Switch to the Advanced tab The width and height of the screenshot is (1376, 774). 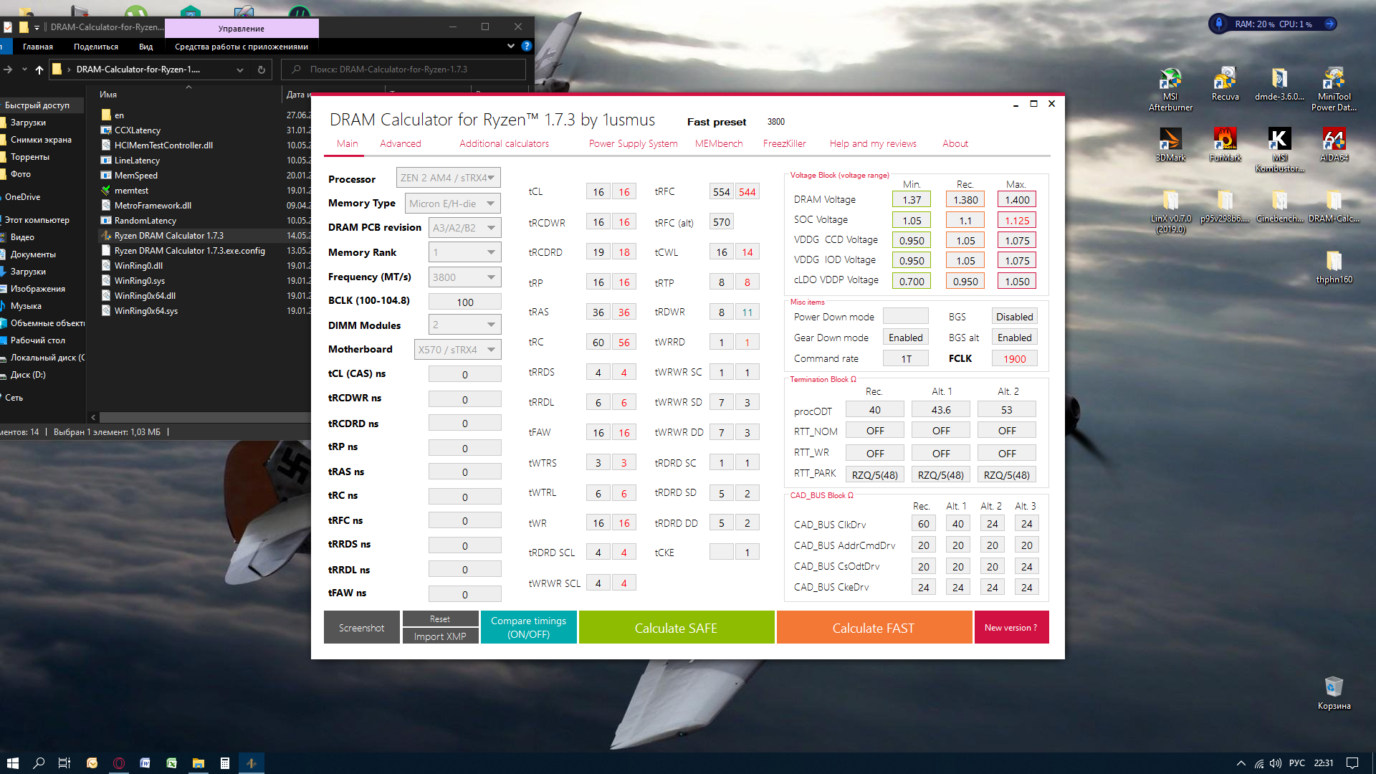pyautogui.click(x=400, y=143)
